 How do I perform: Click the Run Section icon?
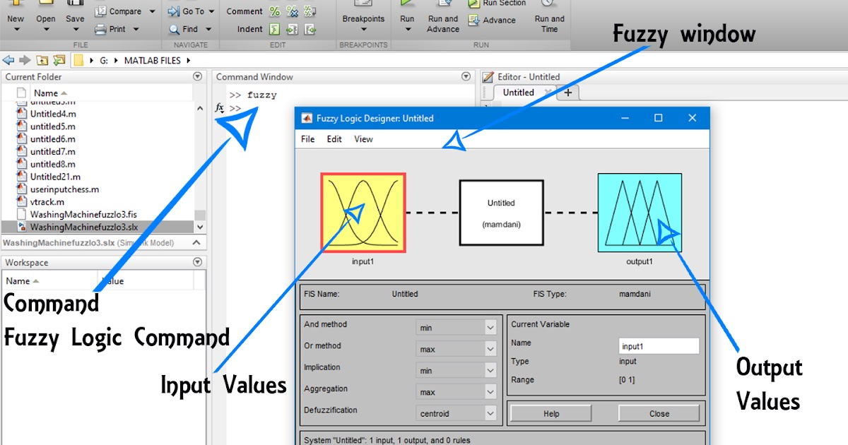473,4
